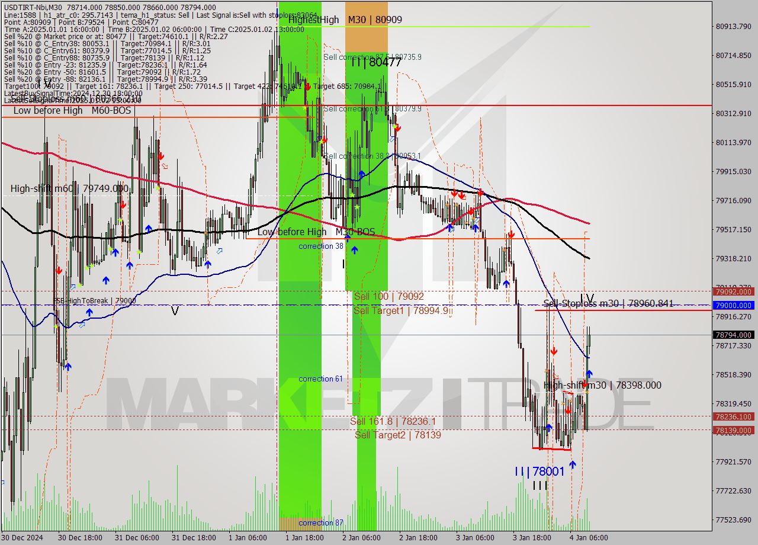Click the '4 Jan 06:00' time axis label
Viewport: 758px width, 545px height.
589,538
